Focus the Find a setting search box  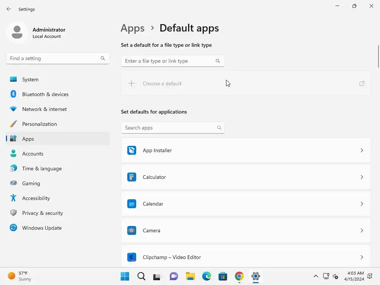point(58,58)
